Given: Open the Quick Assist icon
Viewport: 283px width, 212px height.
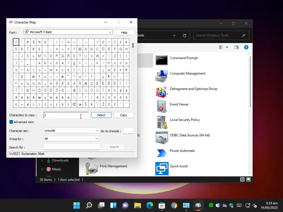Looking at the screenshot, I should pyautogui.click(x=162, y=169).
